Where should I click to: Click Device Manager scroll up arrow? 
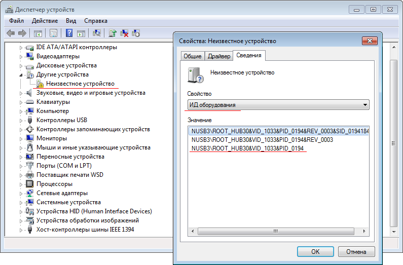(394, 47)
